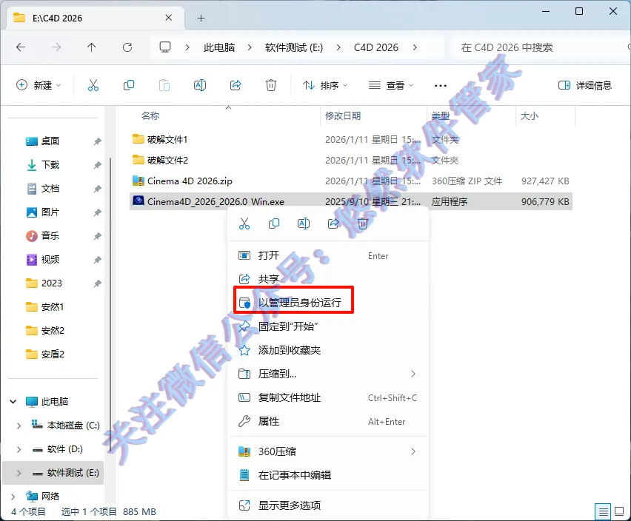Refresh the current folder
The image size is (631, 521).
click(x=127, y=47)
